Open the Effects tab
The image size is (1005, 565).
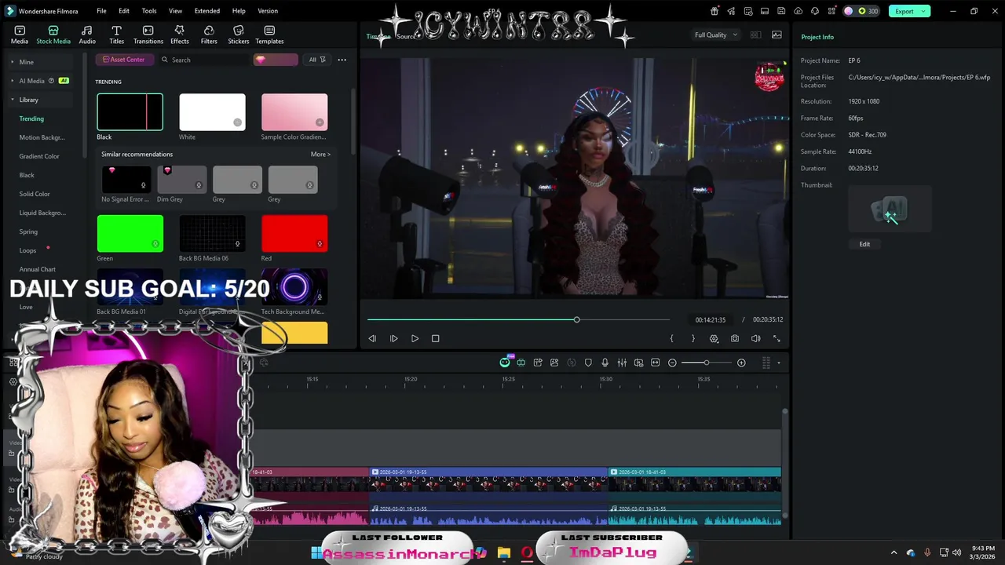180,35
